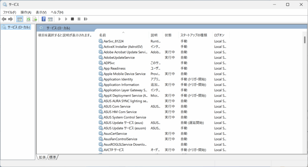Click the Refresh toolbar icon

click(28, 19)
